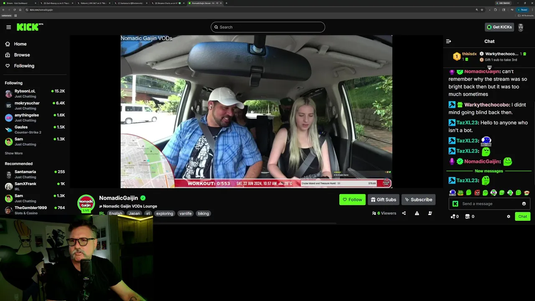Report the stream with warning icon
Image resolution: width=535 pixels, height=301 pixels.
(x=417, y=213)
